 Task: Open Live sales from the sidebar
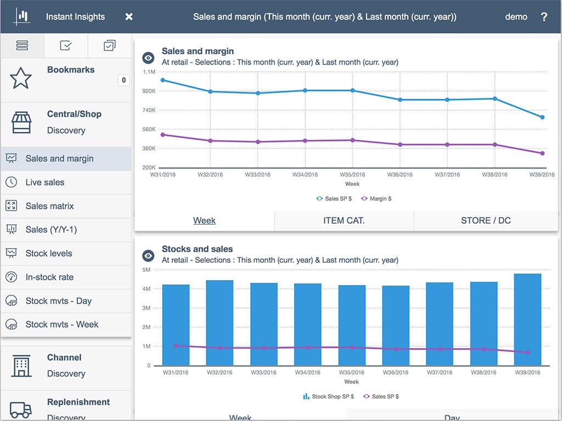(45, 183)
